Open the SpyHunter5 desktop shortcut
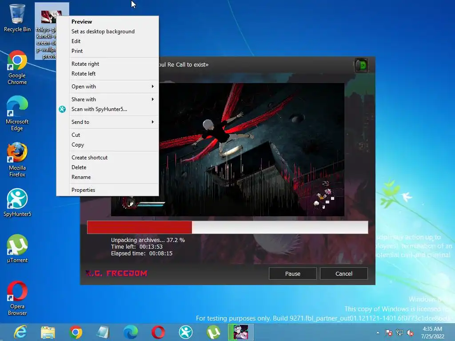This screenshot has width=455, height=341. pos(17,202)
